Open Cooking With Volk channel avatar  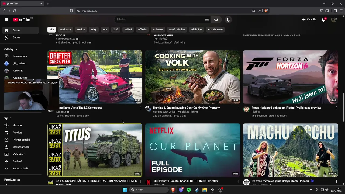click(x=148, y=109)
